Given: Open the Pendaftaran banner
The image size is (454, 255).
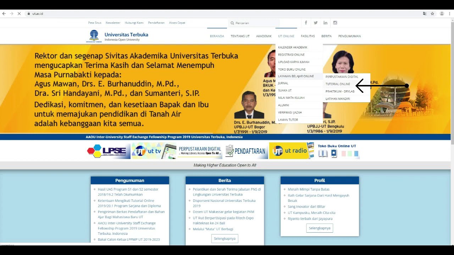Looking at the screenshot, I should click(245, 151).
